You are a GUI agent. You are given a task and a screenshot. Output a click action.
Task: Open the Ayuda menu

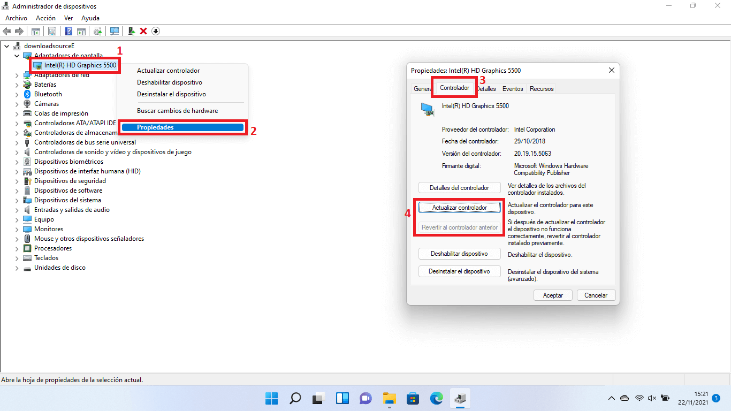pyautogui.click(x=90, y=18)
